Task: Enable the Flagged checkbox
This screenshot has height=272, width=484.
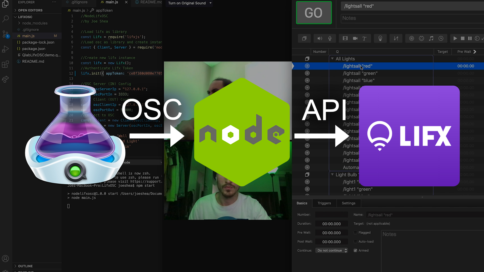Action: (355, 232)
